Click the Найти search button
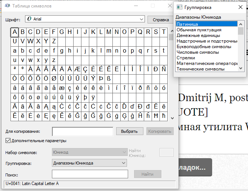Image resolution: width=248 pixels, height=191 pixels. click(148, 174)
